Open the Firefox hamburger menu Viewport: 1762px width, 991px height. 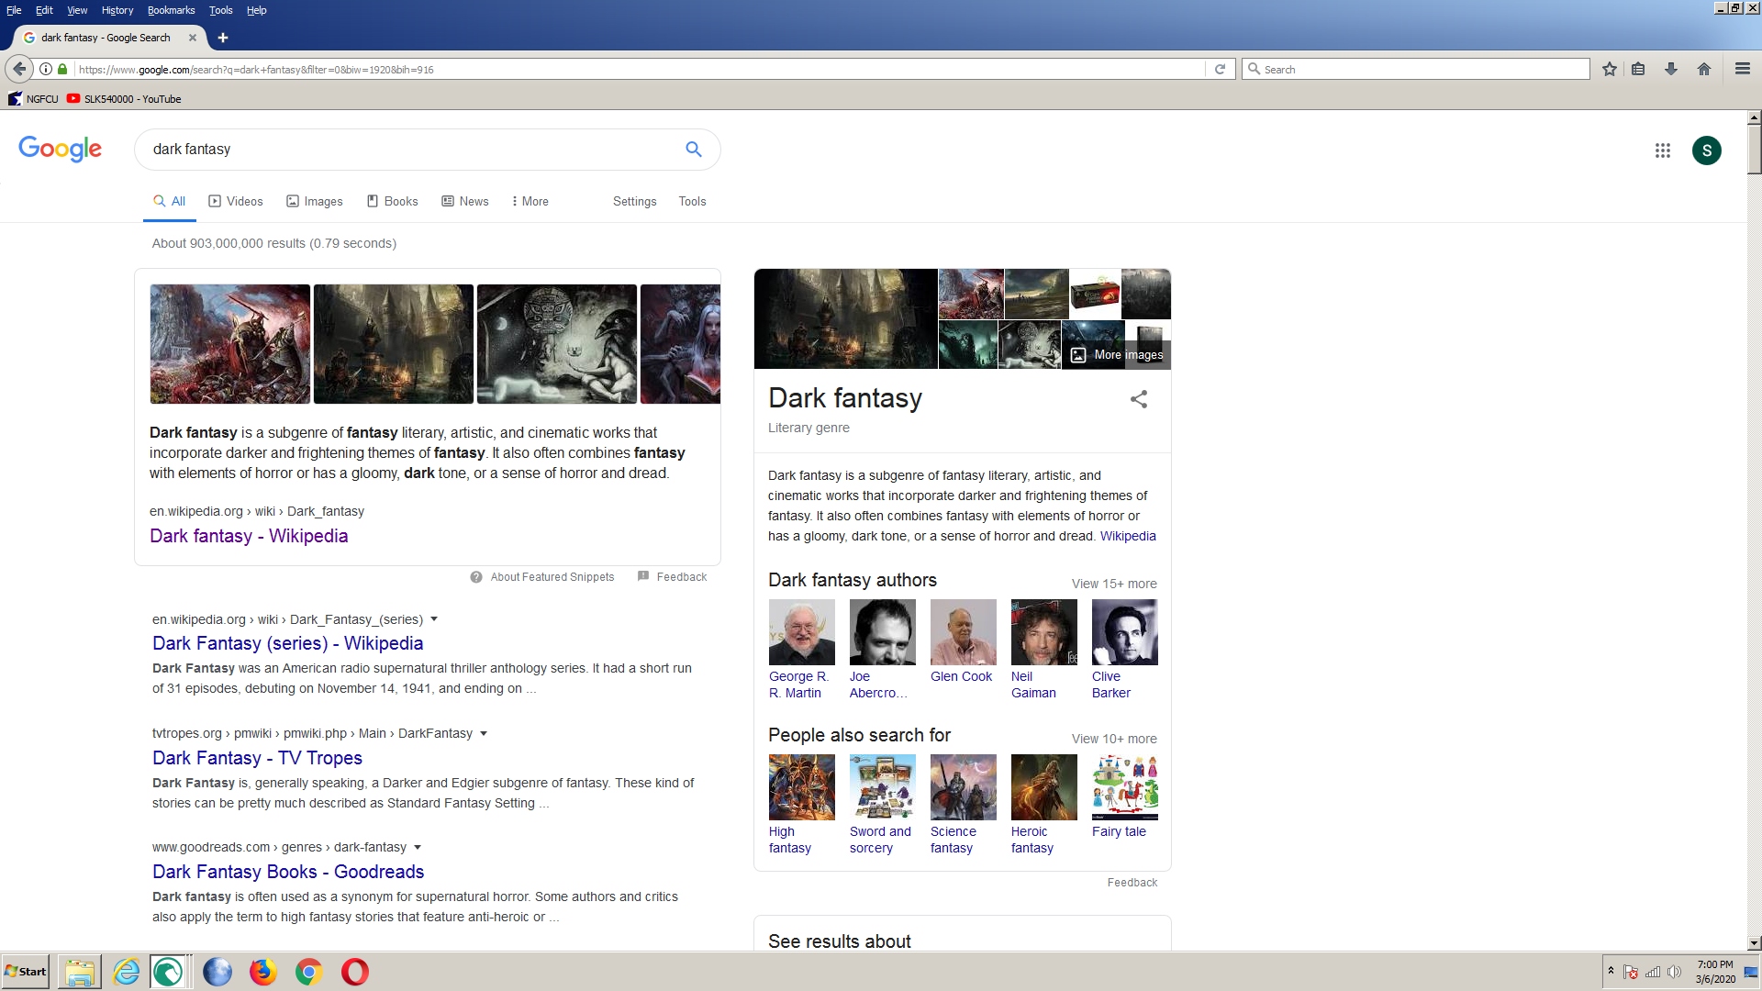[1742, 69]
